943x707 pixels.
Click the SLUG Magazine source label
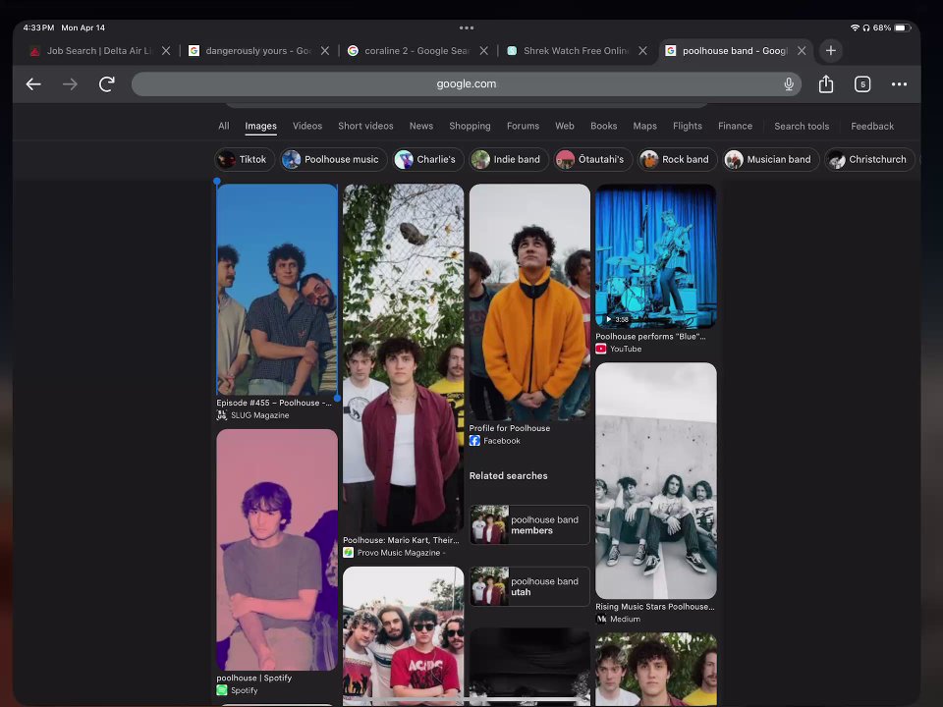click(x=259, y=415)
